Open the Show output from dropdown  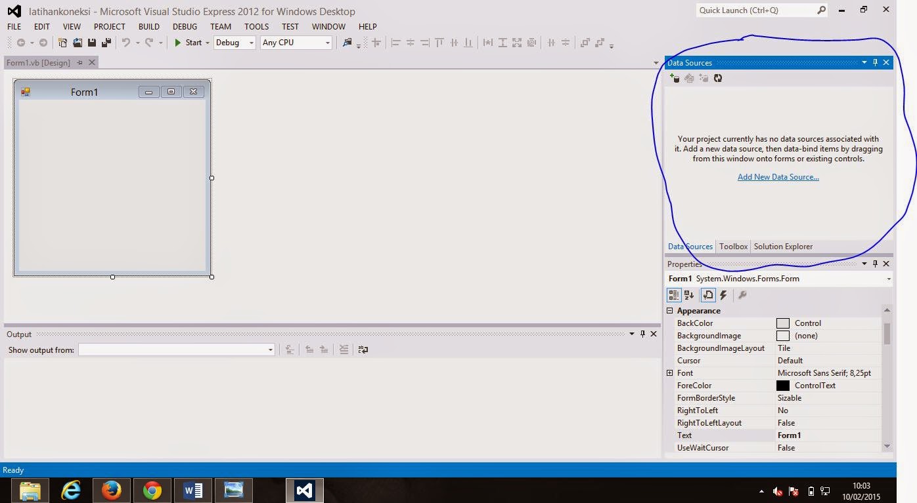(270, 350)
